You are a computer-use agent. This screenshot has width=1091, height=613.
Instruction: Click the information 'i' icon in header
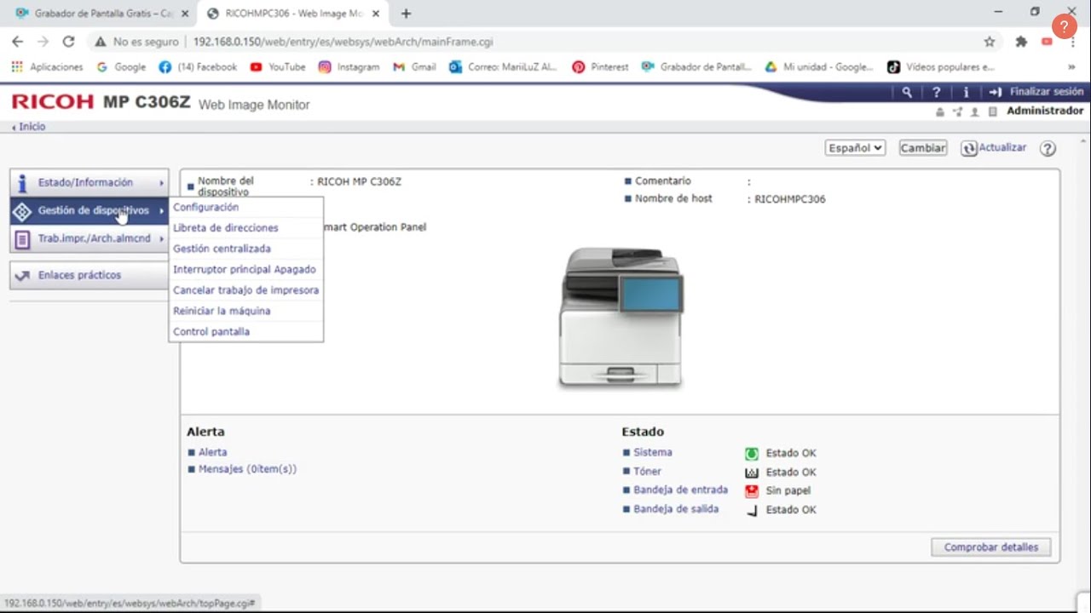pyautogui.click(x=966, y=92)
